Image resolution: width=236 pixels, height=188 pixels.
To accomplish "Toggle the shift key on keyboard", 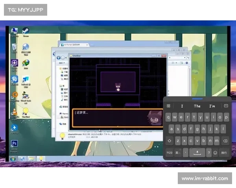I will [170, 141].
